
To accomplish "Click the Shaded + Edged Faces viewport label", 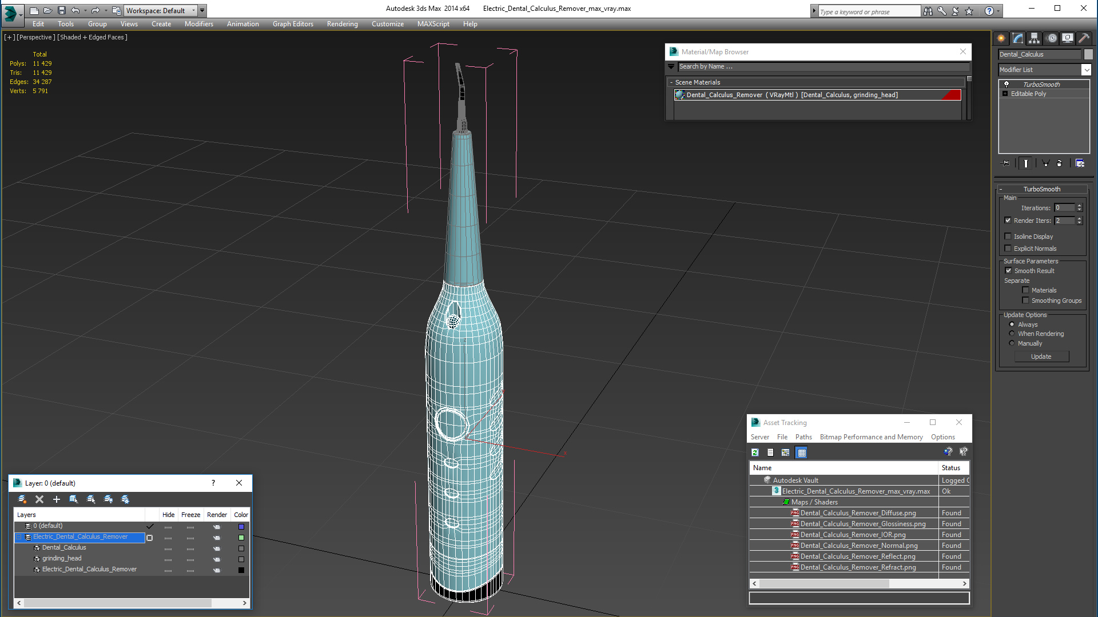I will coord(93,37).
